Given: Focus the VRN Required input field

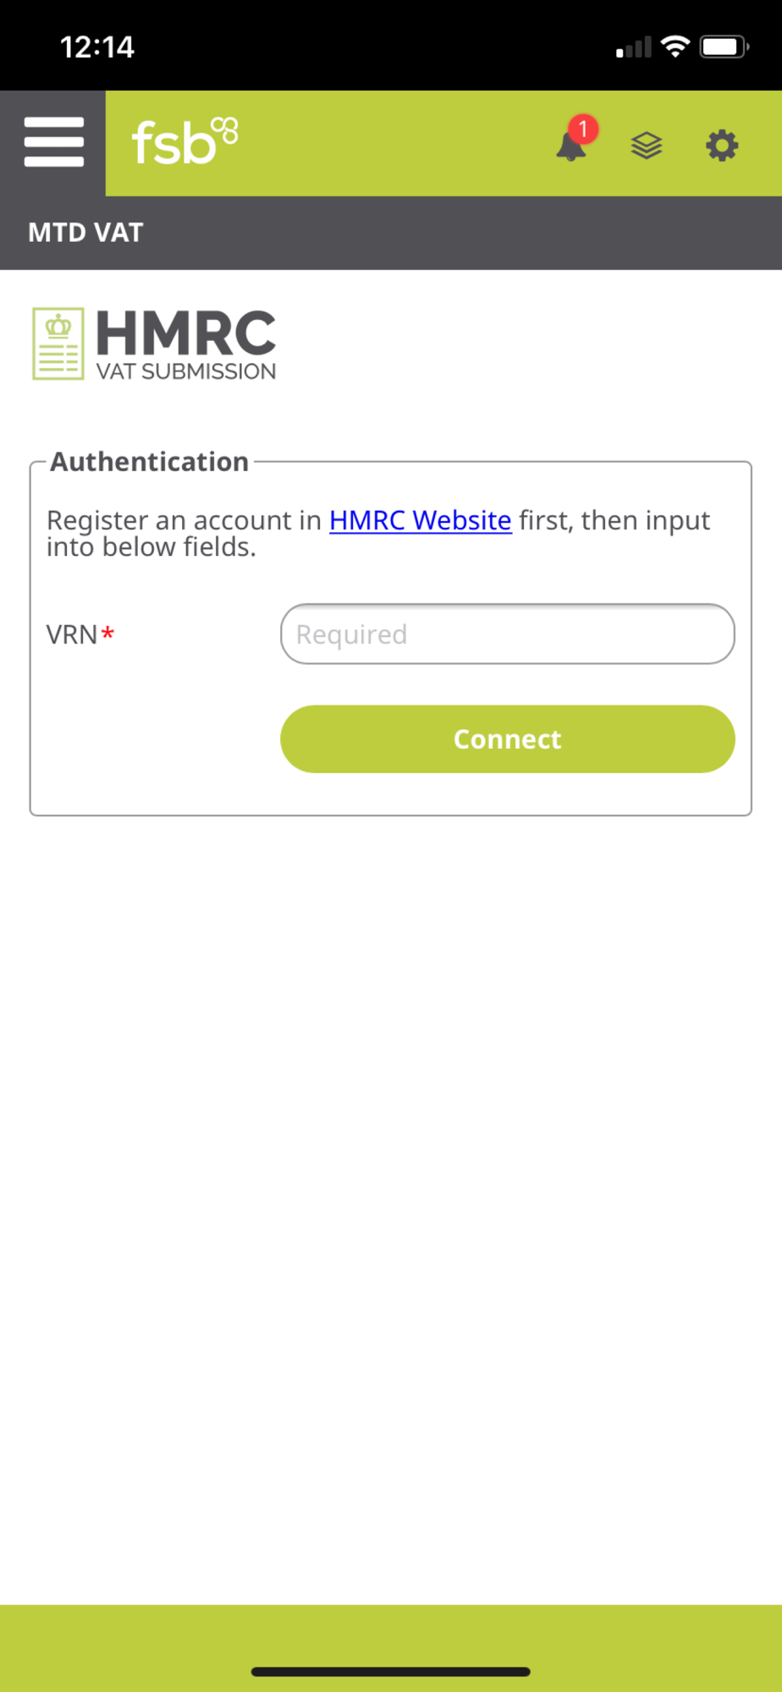Looking at the screenshot, I should click(508, 634).
